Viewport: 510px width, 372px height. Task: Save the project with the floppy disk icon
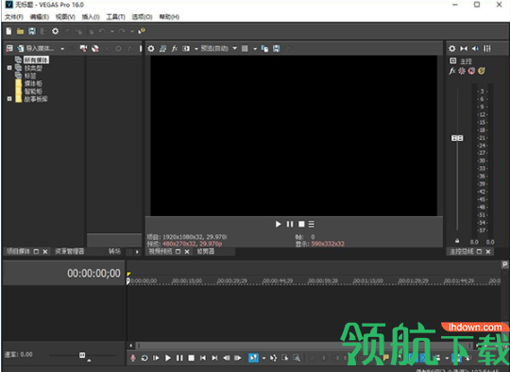pyautogui.click(x=32, y=31)
